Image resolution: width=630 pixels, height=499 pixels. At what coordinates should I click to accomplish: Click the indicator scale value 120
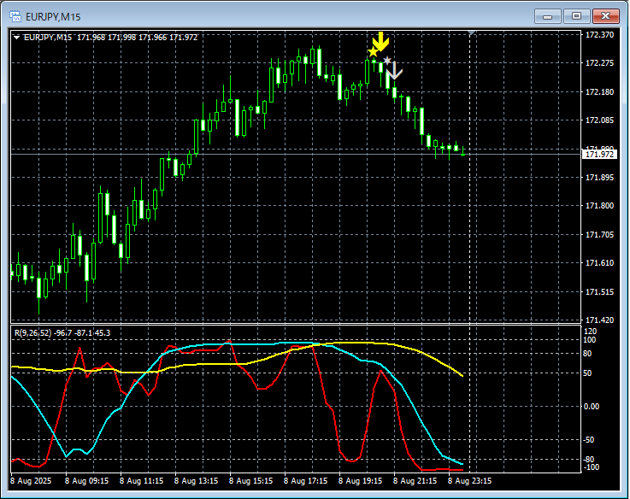click(x=590, y=332)
